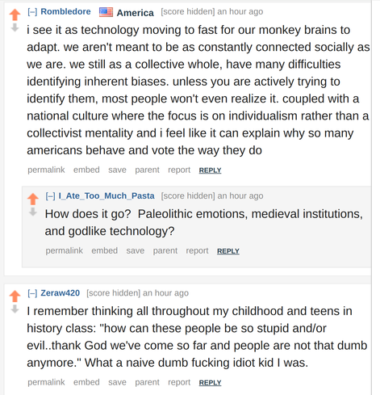Downvote Zeraw420's comment
Image resolution: width=380 pixels, height=395 pixels.
point(15,309)
